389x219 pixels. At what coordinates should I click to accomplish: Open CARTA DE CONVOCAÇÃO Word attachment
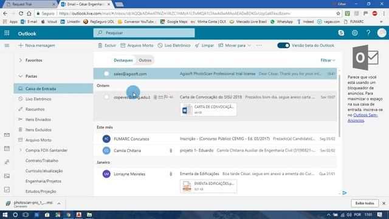(x=208, y=109)
